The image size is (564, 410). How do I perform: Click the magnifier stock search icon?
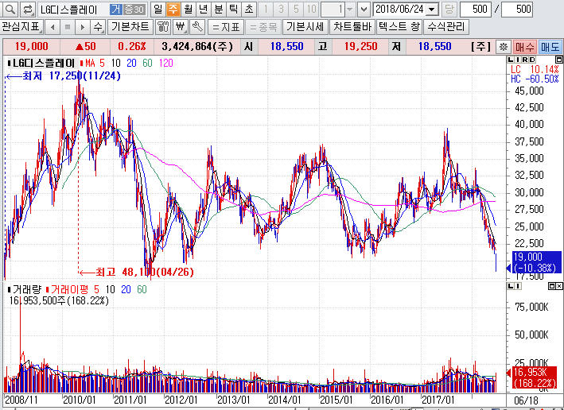(9, 9)
